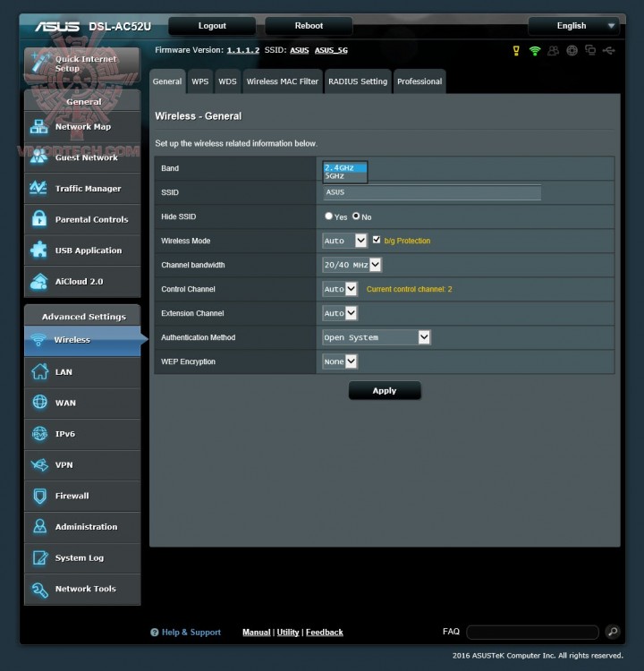Click the FAQ search magnifier icon
Viewport: 644px width, 671px height.
613,632
